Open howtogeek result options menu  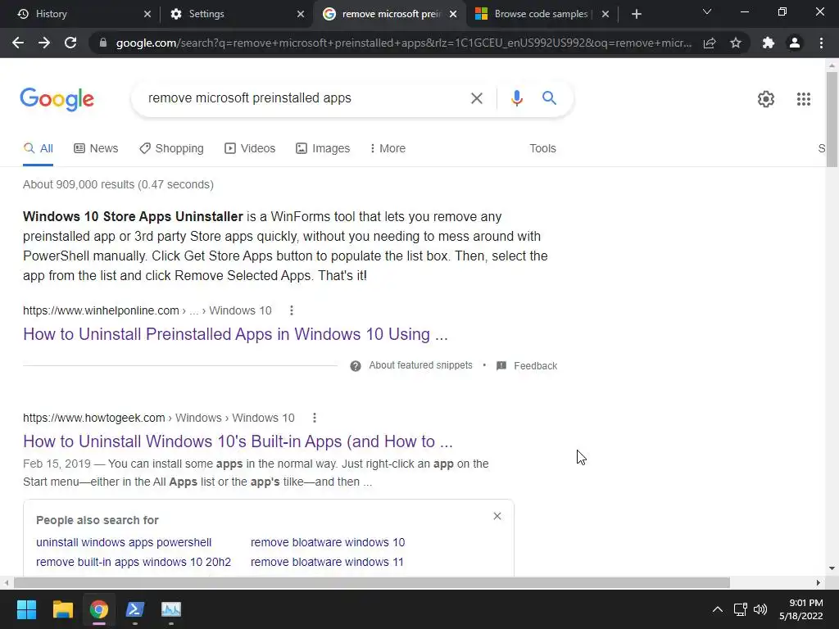[x=314, y=418]
